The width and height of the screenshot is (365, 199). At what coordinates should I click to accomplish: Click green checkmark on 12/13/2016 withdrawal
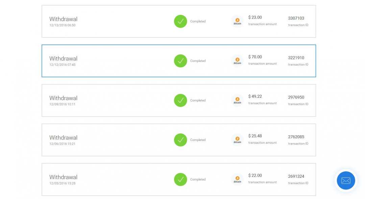click(180, 21)
